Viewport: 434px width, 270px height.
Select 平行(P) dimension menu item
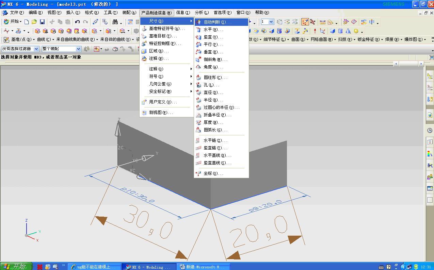(x=222, y=45)
